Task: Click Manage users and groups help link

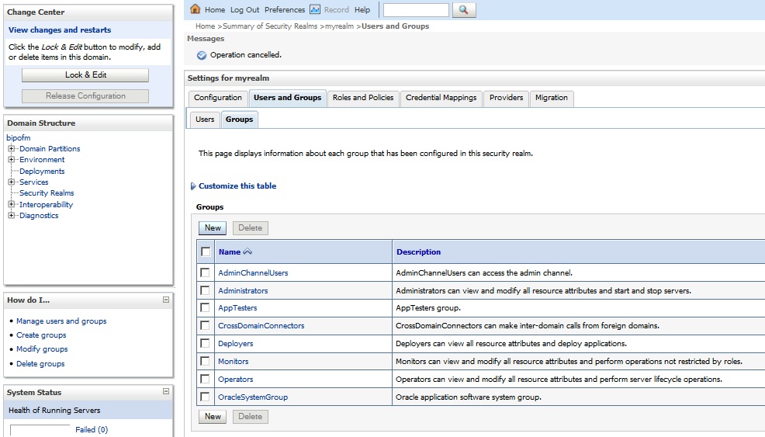Action: pos(61,321)
